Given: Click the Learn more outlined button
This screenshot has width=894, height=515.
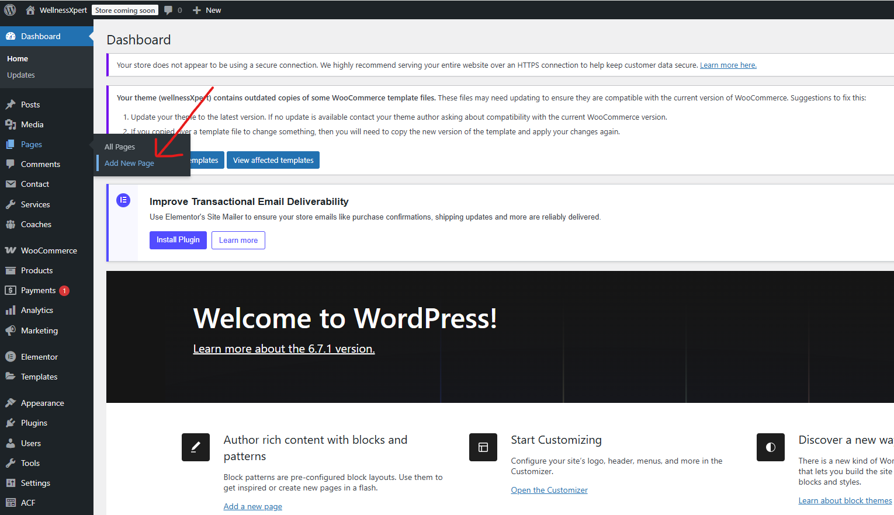Looking at the screenshot, I should pyautogui.click(x=238, y=240).
